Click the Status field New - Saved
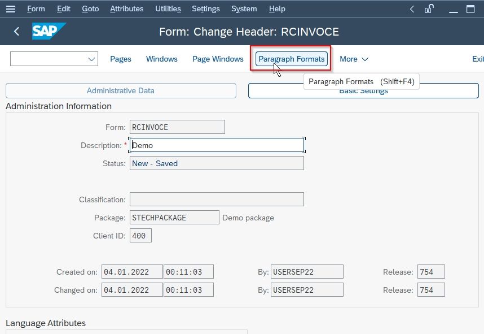The width and height of the screenshot is (484, 334). tap(217, 163)
